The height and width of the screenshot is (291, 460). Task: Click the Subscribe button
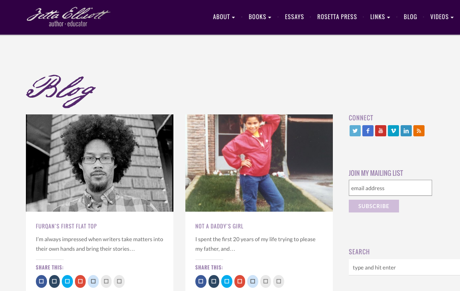(x=374, y=206)
